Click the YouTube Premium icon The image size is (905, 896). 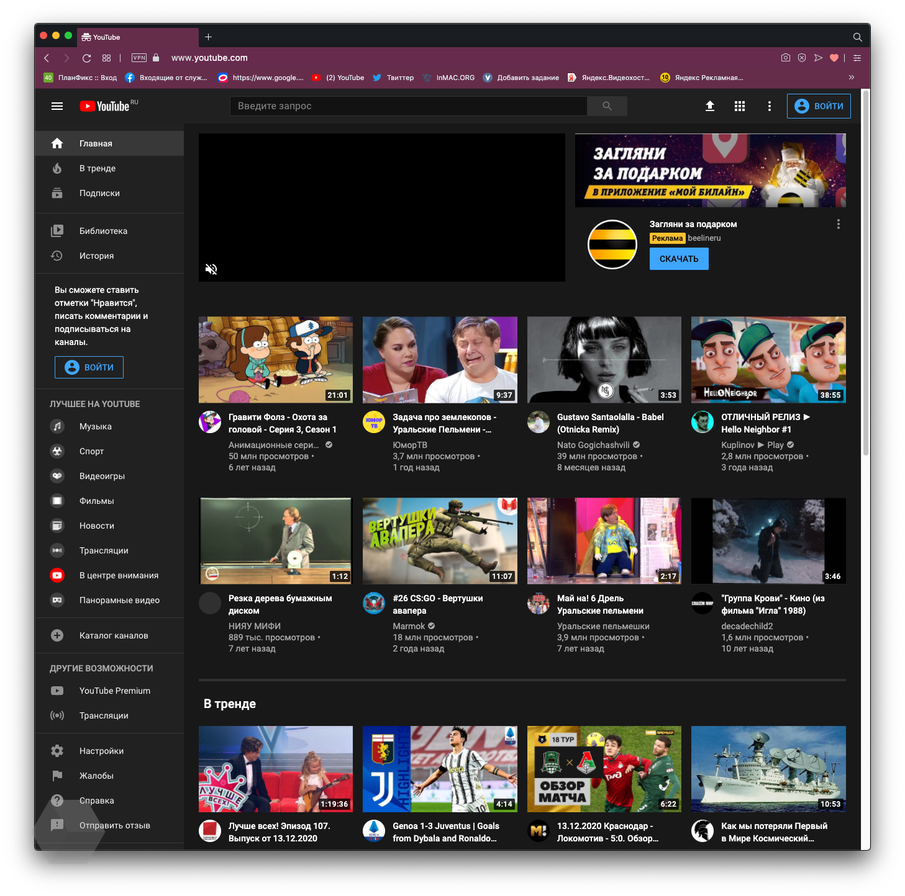click(57, 691)
